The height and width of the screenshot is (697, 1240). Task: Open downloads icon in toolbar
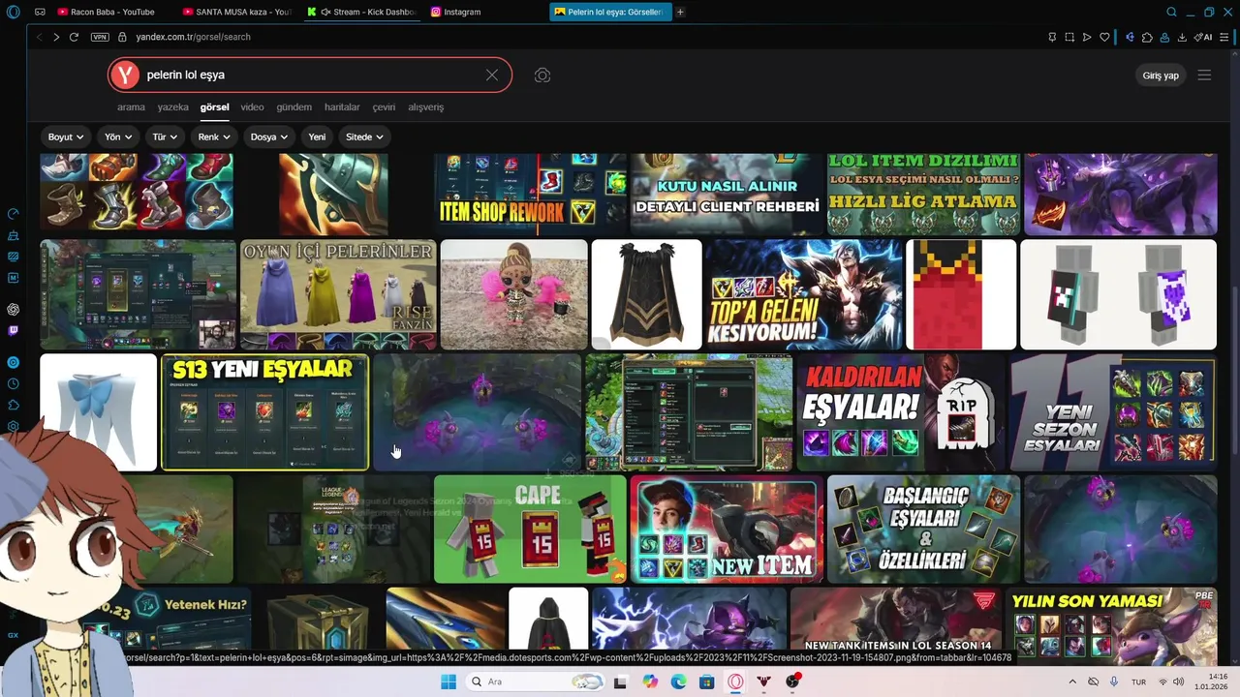pos(1182,37)
